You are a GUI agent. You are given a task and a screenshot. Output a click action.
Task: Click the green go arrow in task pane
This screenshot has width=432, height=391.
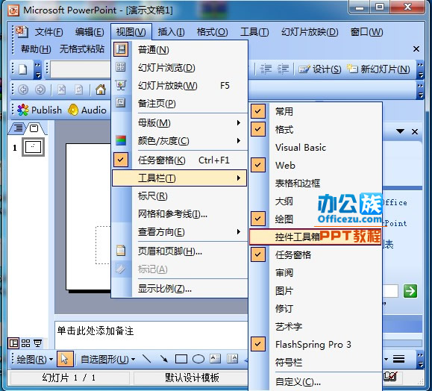(x=410, y=291)
